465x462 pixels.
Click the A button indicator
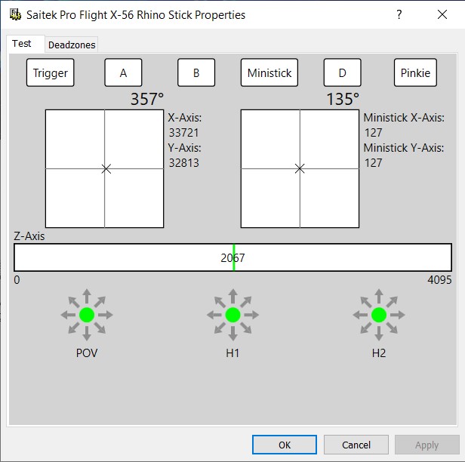tap(123, 72)
